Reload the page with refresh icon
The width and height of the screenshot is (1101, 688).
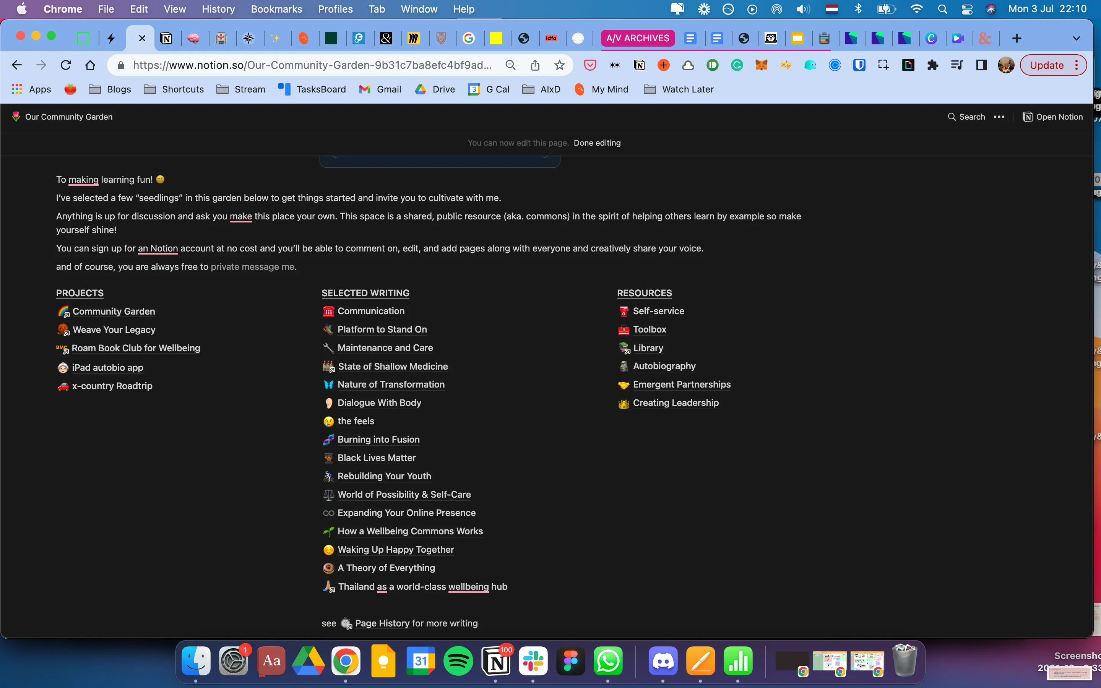click(x=66, y=65)
